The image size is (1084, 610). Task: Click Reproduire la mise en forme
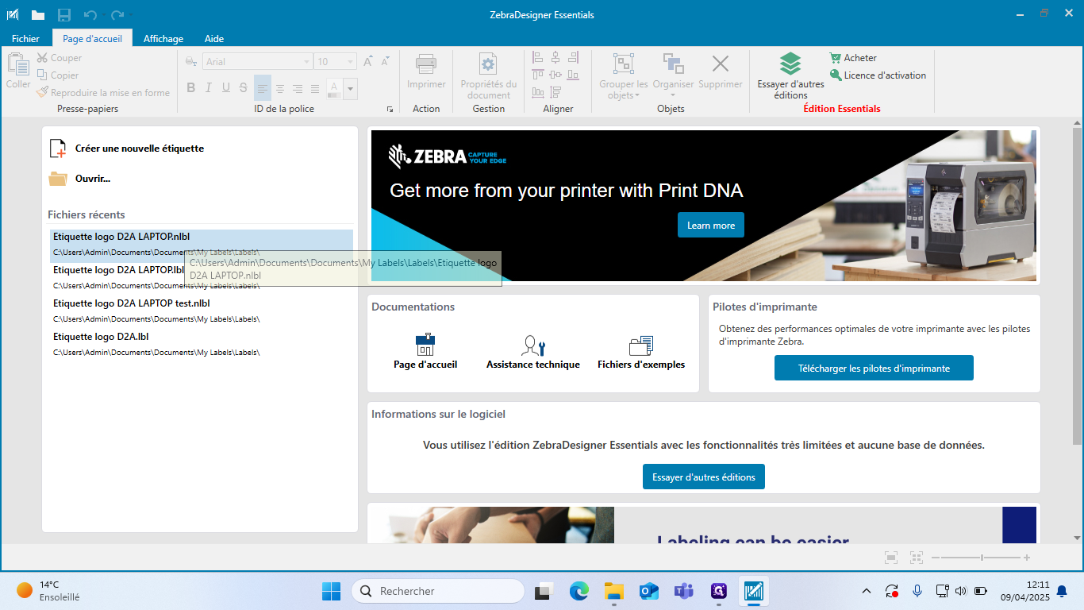pos(103,93)
